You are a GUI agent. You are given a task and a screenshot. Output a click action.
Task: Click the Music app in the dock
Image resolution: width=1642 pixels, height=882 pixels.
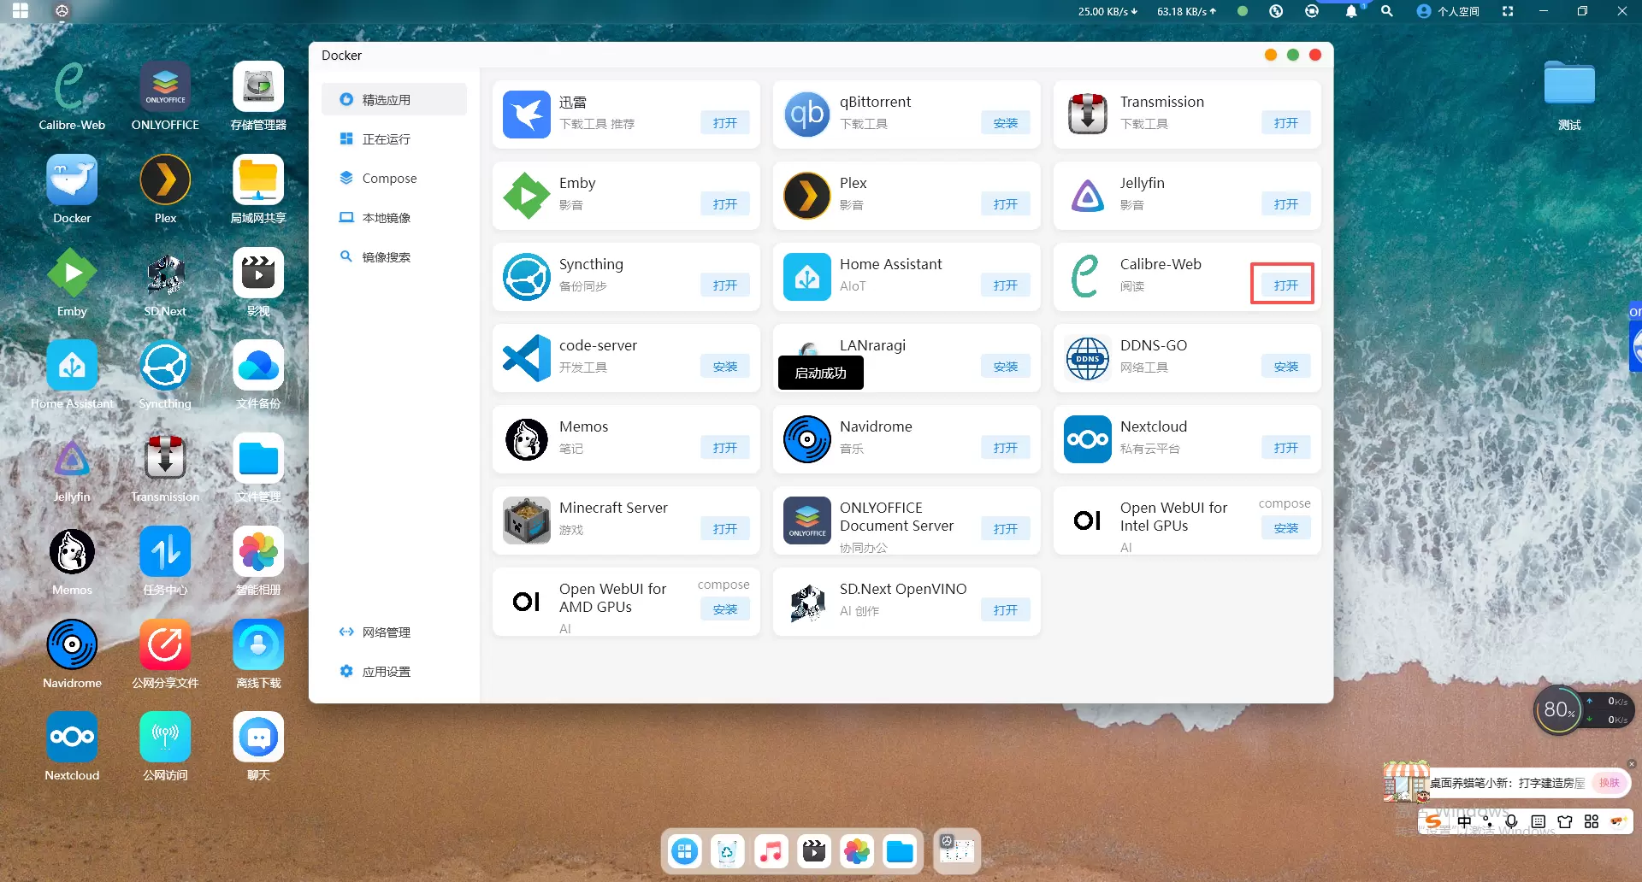771,851
